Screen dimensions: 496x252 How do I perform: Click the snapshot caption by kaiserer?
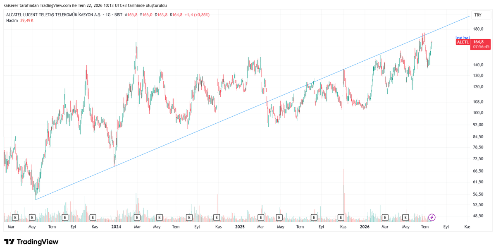coord(85,5)
